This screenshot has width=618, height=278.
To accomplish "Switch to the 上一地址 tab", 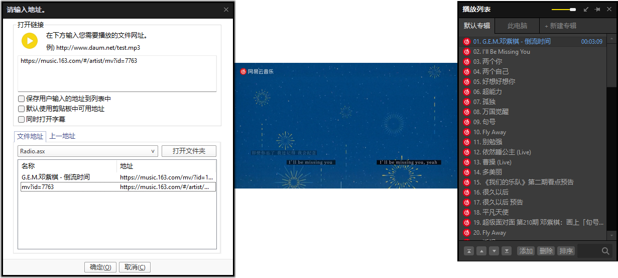I will click(x=63, y=136).
